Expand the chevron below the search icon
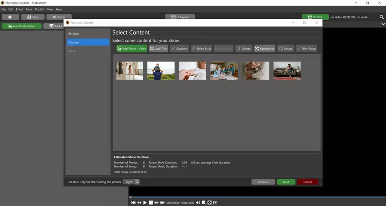386x206 pixels. [x=383, y=24]
